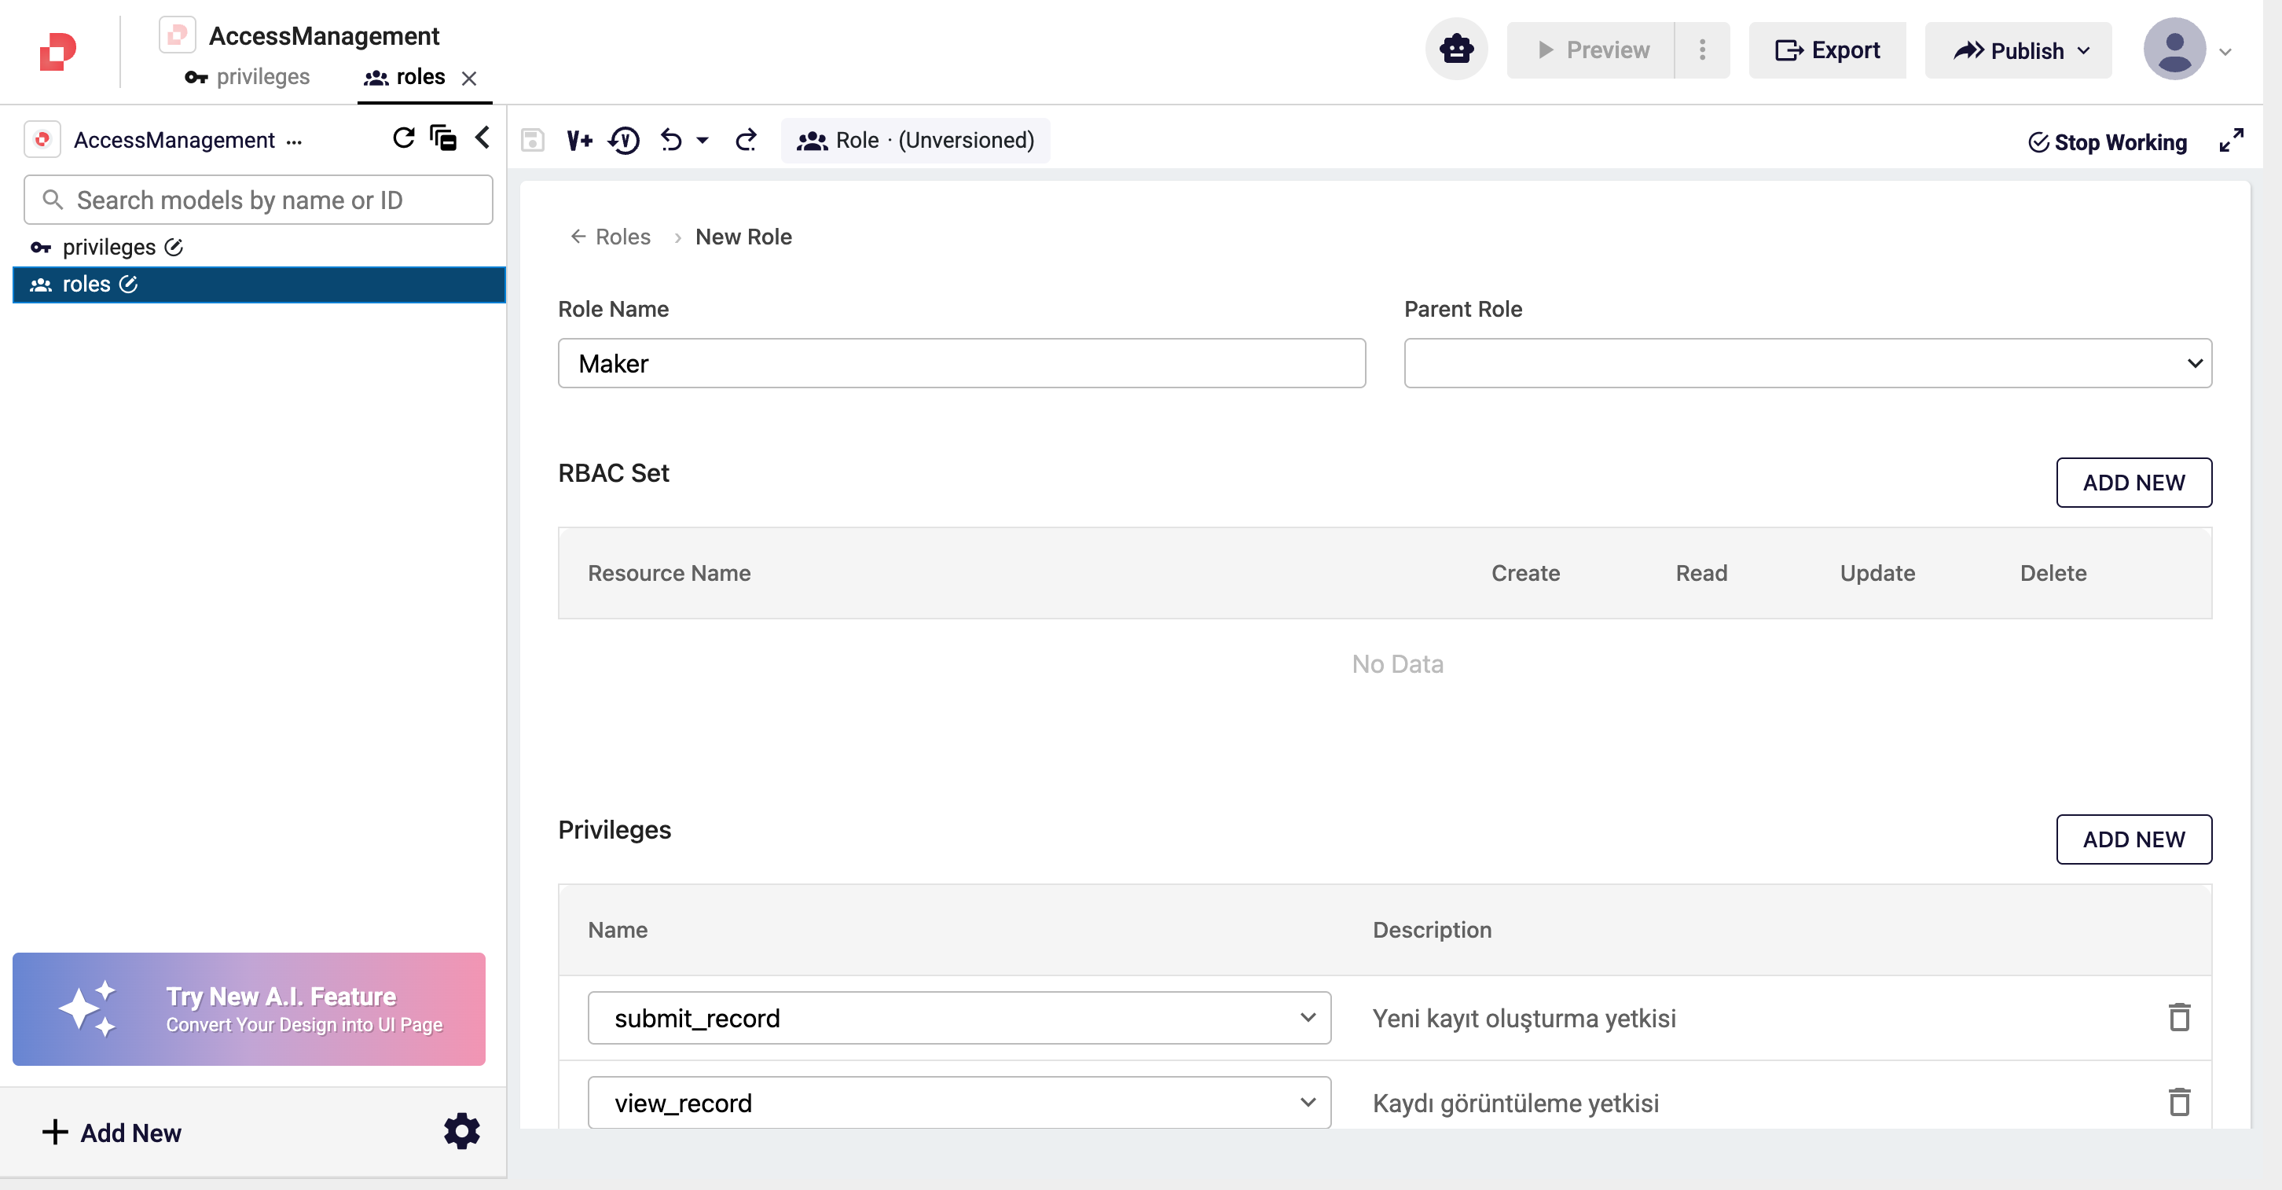Click the Privileges Description column header

point(1432,930)
